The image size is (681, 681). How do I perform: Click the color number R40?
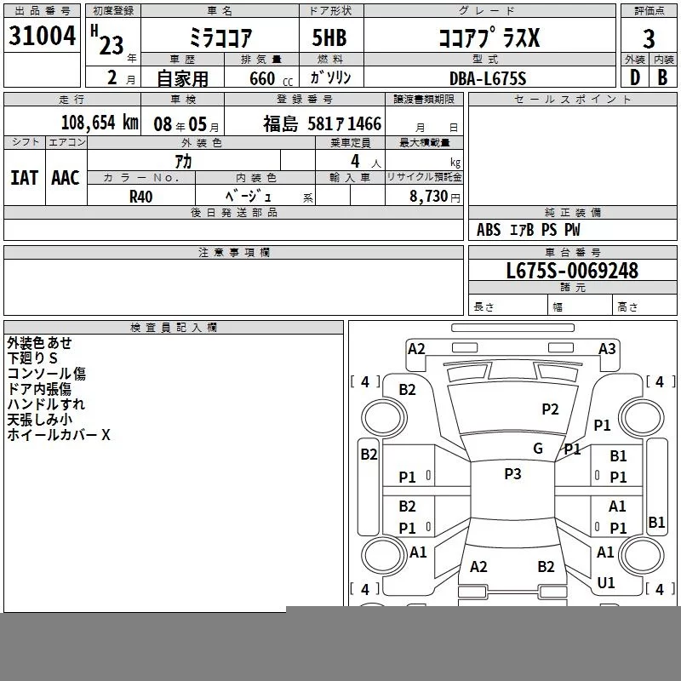point(140,197)
